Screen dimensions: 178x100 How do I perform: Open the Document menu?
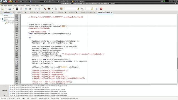pos(21,6)
